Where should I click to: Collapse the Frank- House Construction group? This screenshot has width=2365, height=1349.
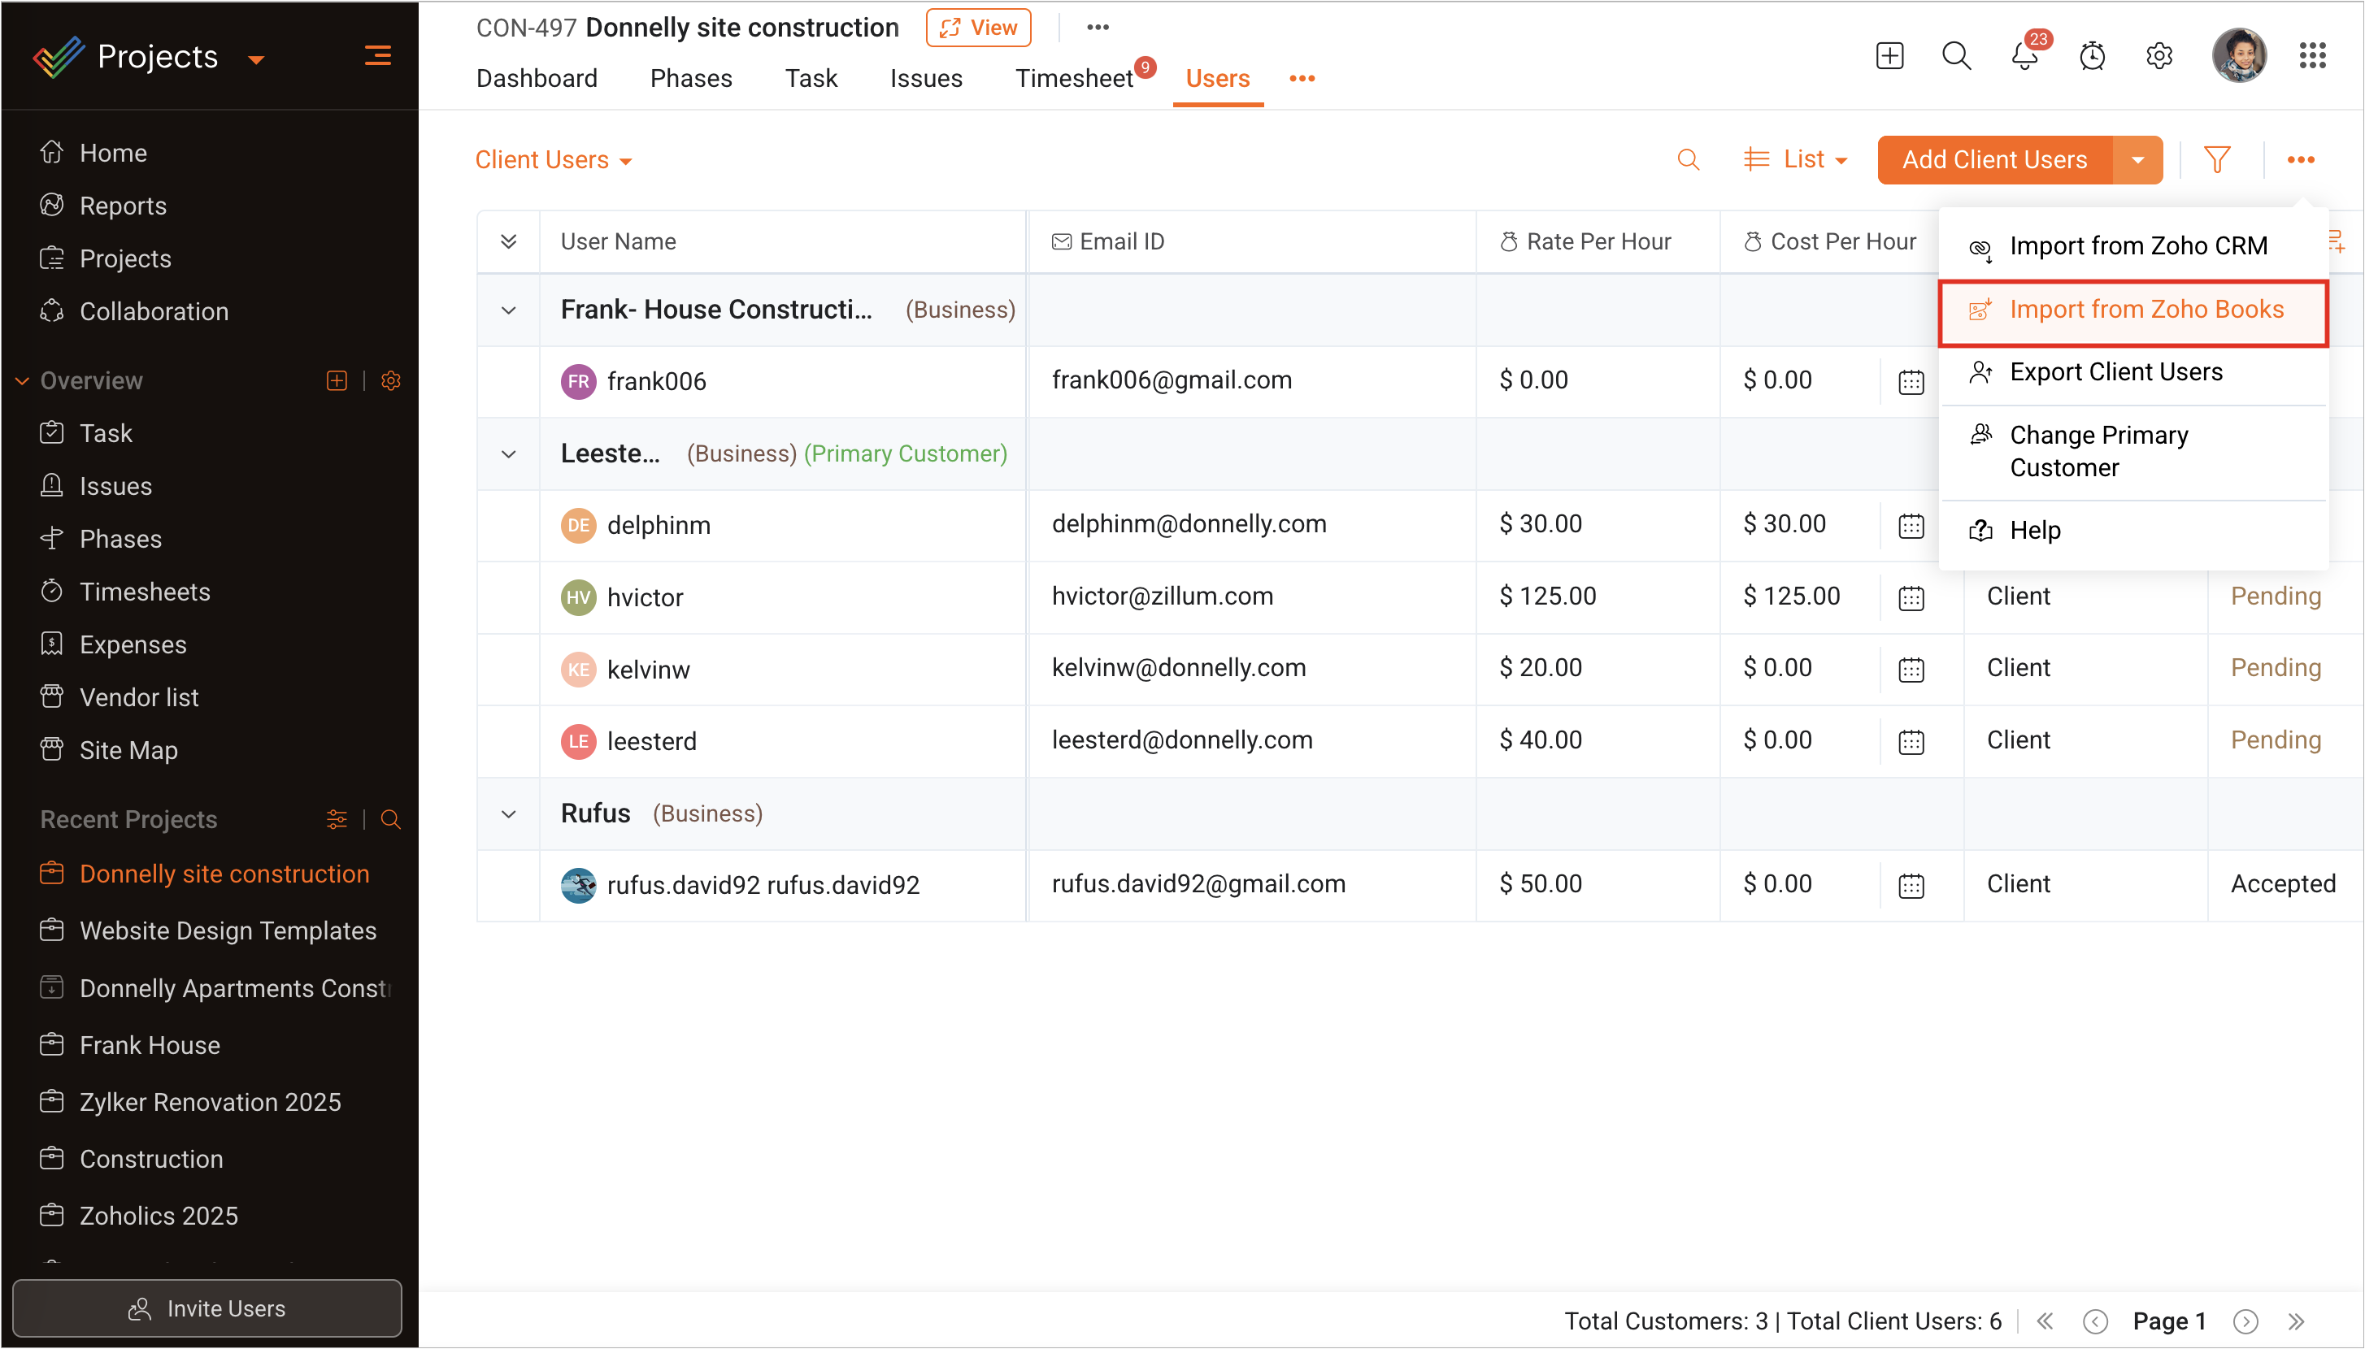pos(509,310)
